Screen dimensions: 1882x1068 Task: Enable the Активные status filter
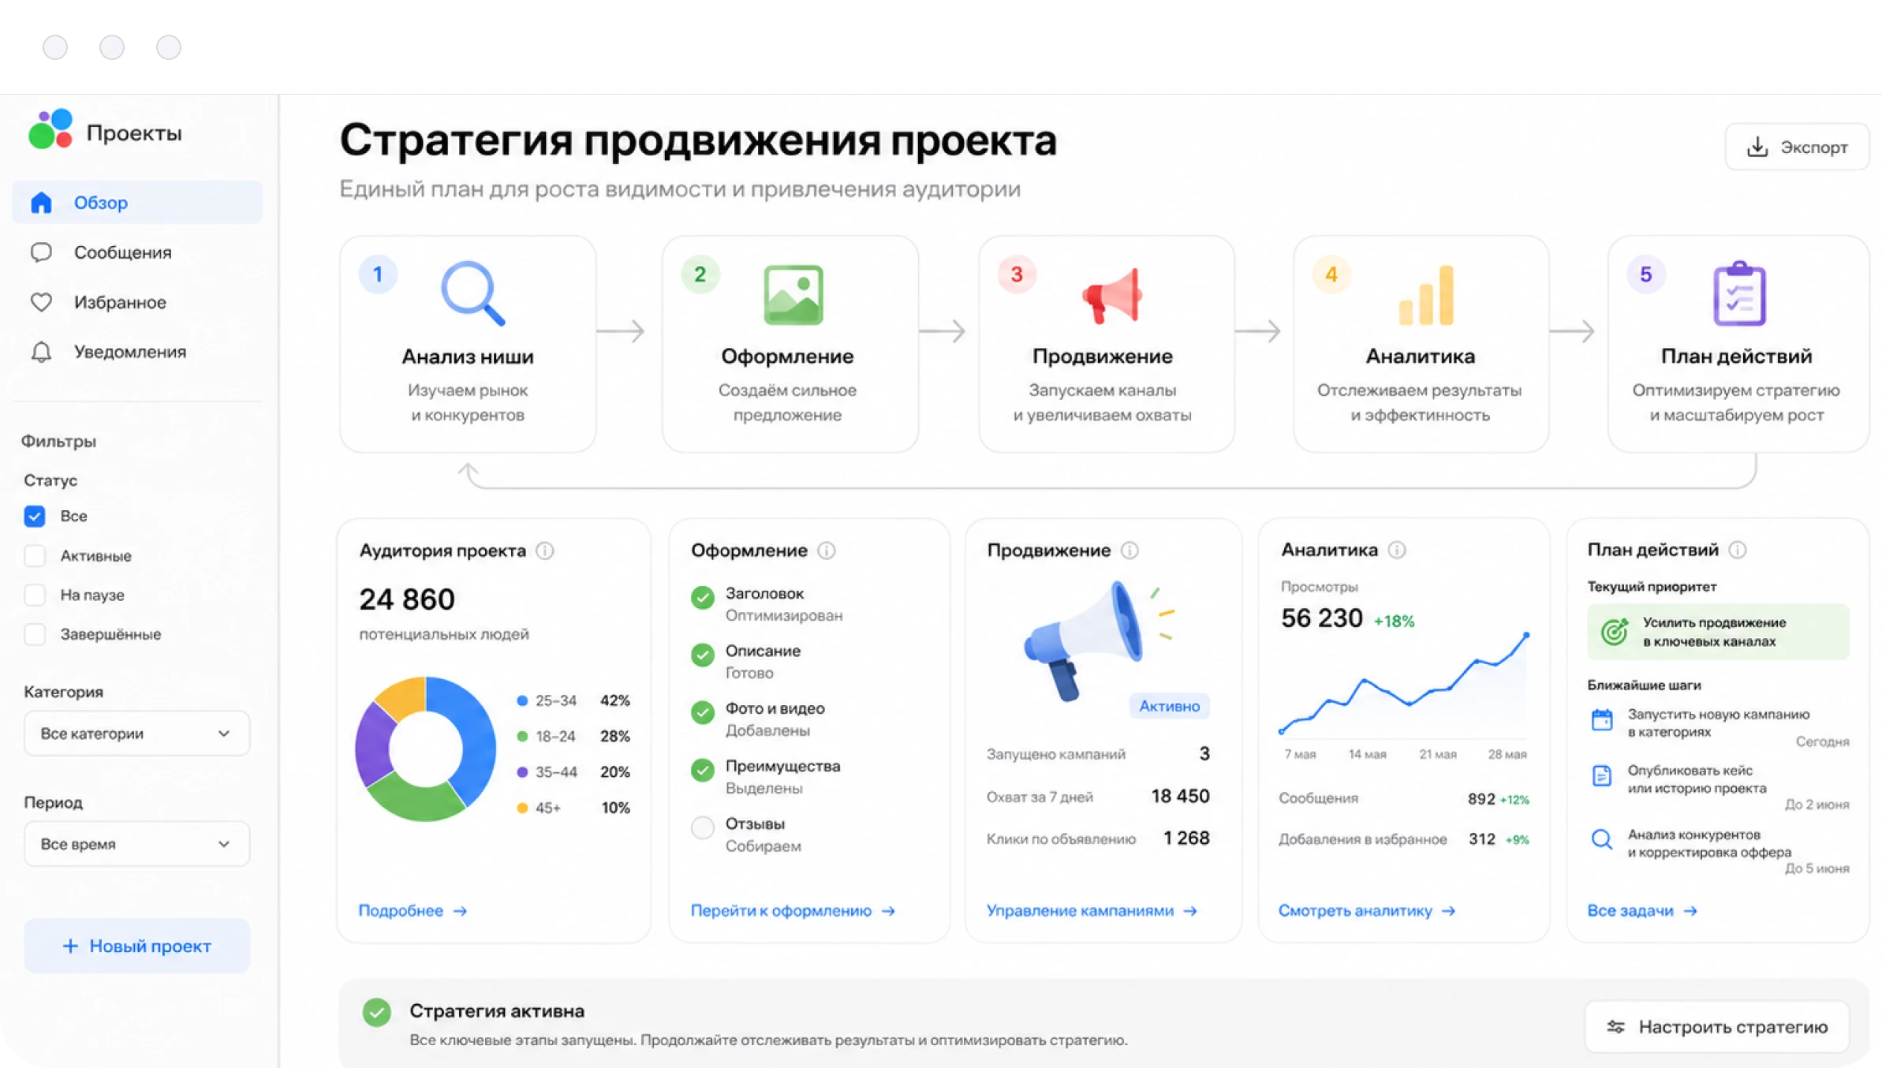click(35, 555)
